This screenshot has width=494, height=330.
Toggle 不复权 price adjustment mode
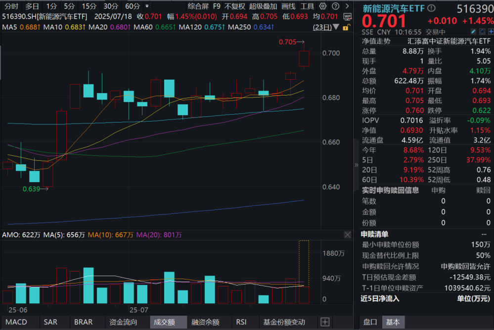pyautogui.click(x=234, y=6)
